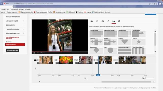Pause the video preview
The height and width of the screenshot is (91, 163).
pos(34,53)
